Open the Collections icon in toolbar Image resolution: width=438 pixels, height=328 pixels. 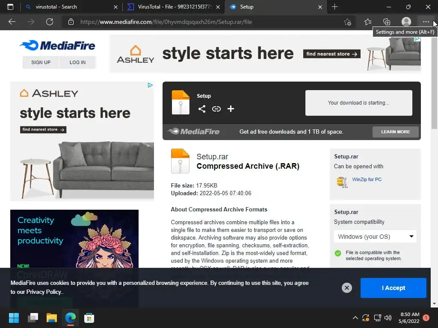click(387, 22)
